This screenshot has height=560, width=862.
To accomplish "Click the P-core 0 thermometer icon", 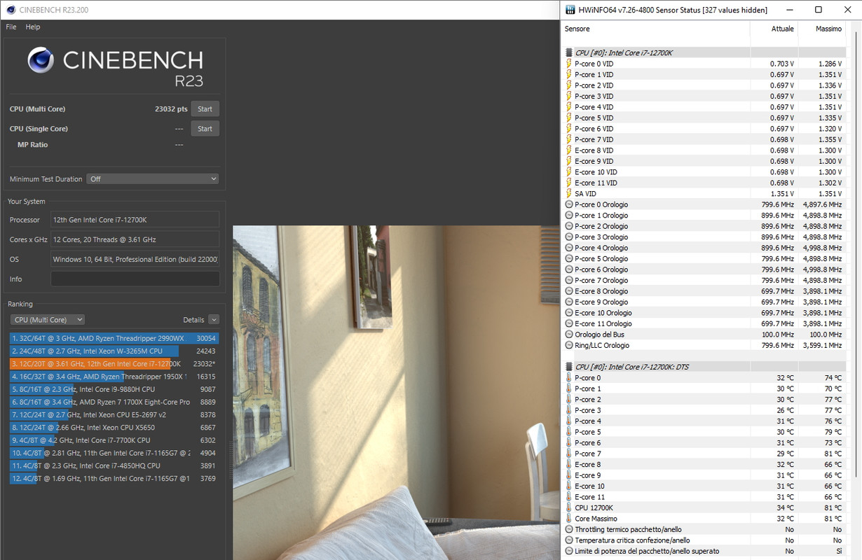I will (x=568, y=377).
